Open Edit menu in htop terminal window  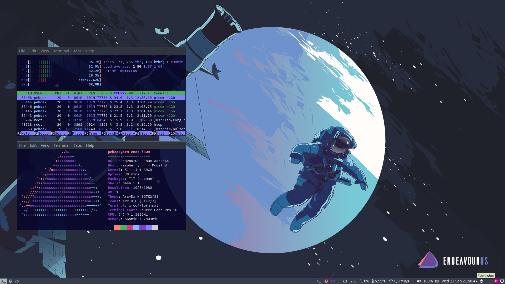pyautogui.click(x=33, y=51)
